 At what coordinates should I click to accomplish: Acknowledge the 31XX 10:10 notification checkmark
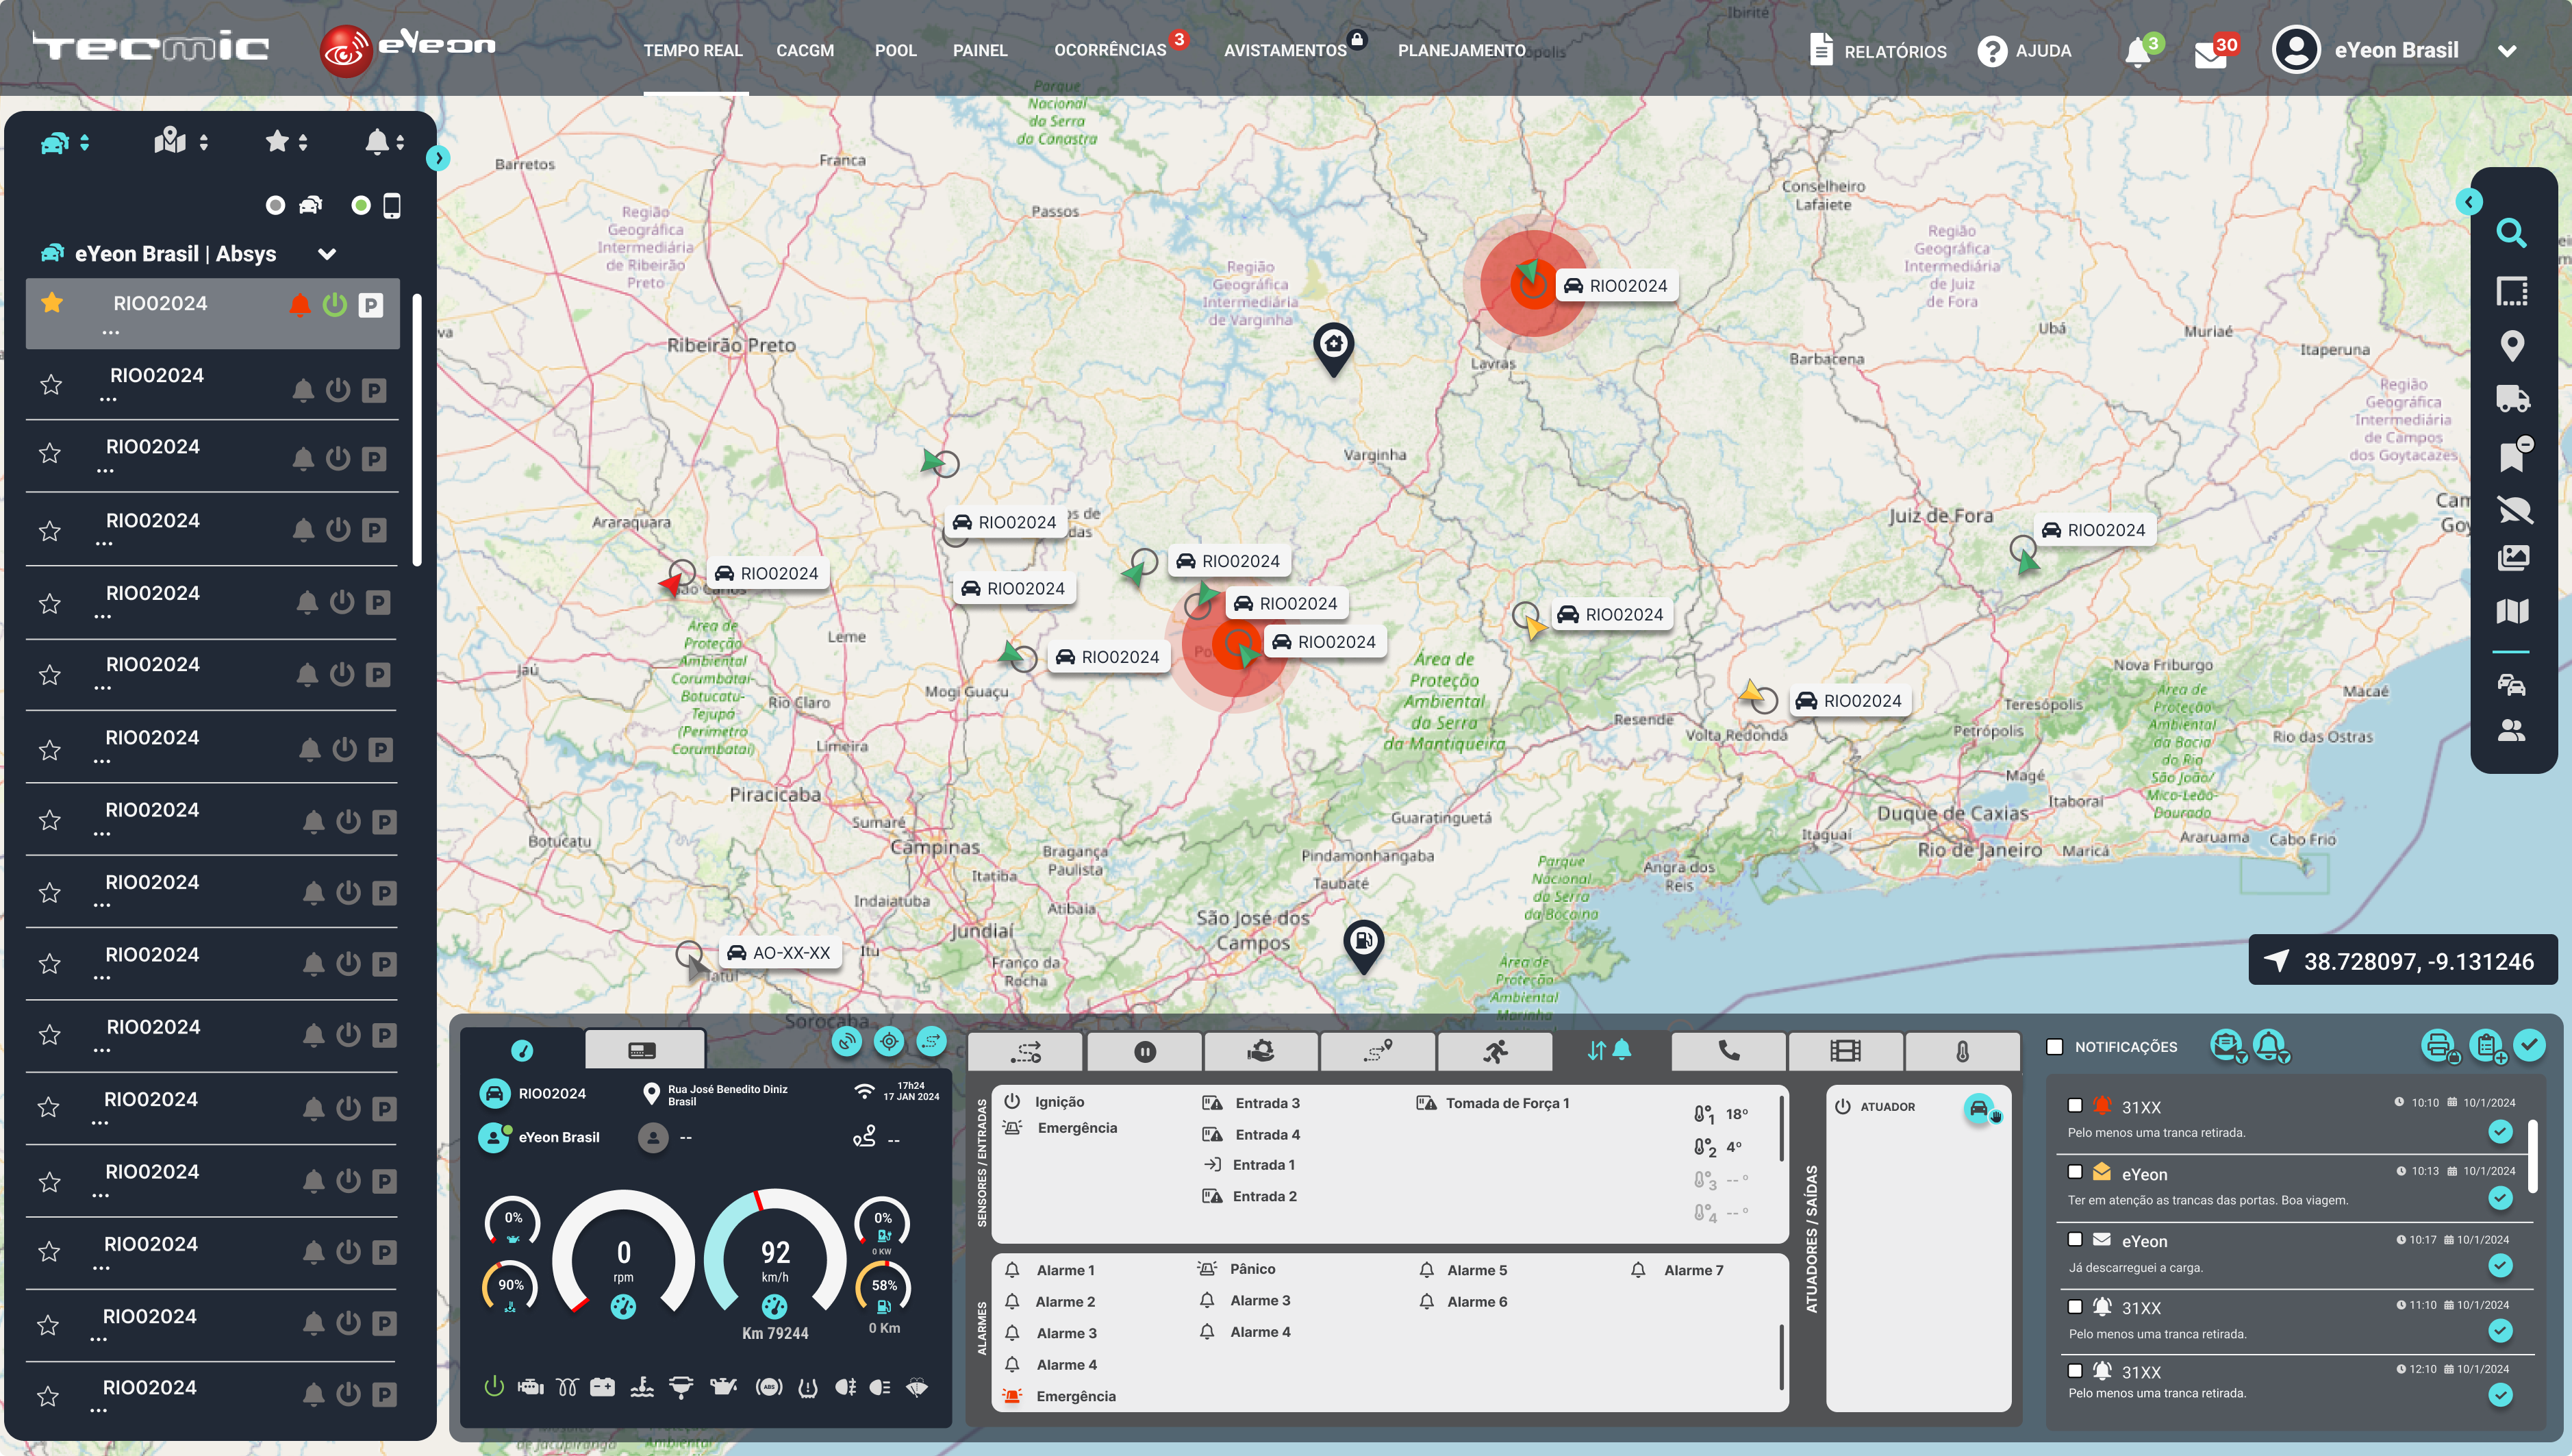[2500, 1131]
